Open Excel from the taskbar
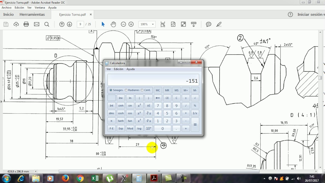Image resolution: width=325 pixels, height=183 pixels. click(x=95, y=178)
